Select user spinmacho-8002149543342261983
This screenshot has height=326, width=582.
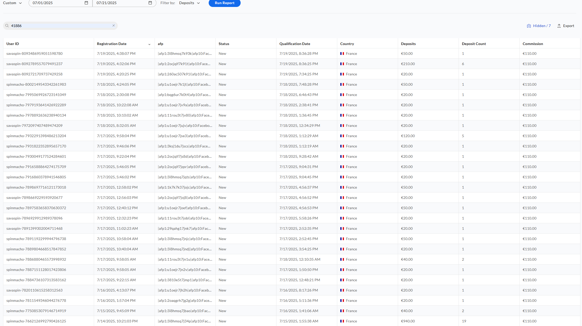click(x=36, y=84)
